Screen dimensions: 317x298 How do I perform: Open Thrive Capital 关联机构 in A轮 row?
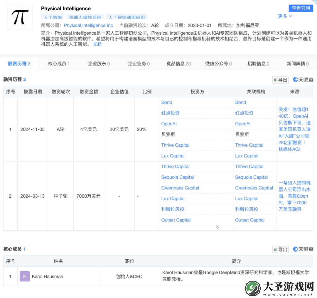(249, 145)
